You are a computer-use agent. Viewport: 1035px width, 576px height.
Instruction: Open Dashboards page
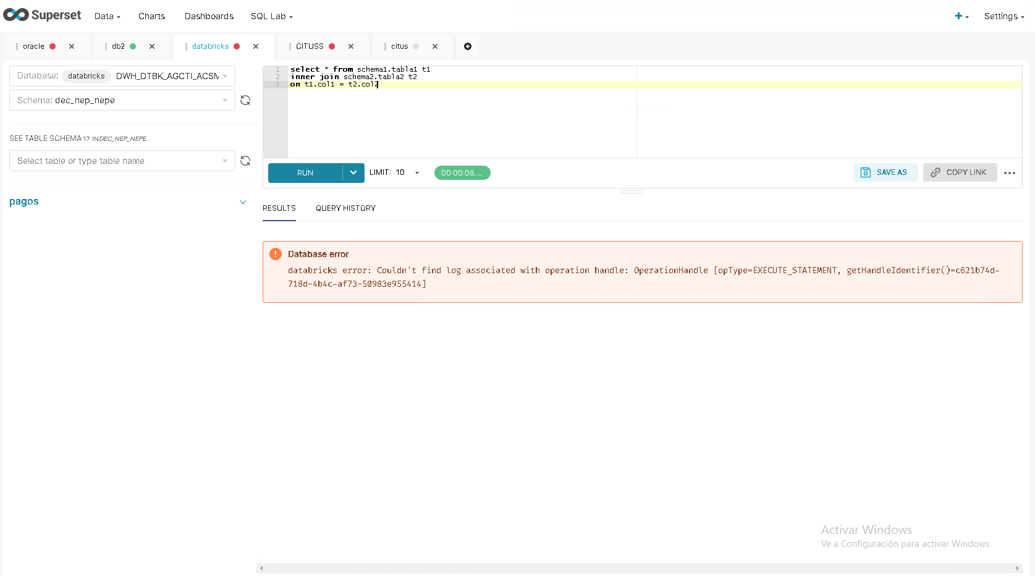[x=209, y=16]
